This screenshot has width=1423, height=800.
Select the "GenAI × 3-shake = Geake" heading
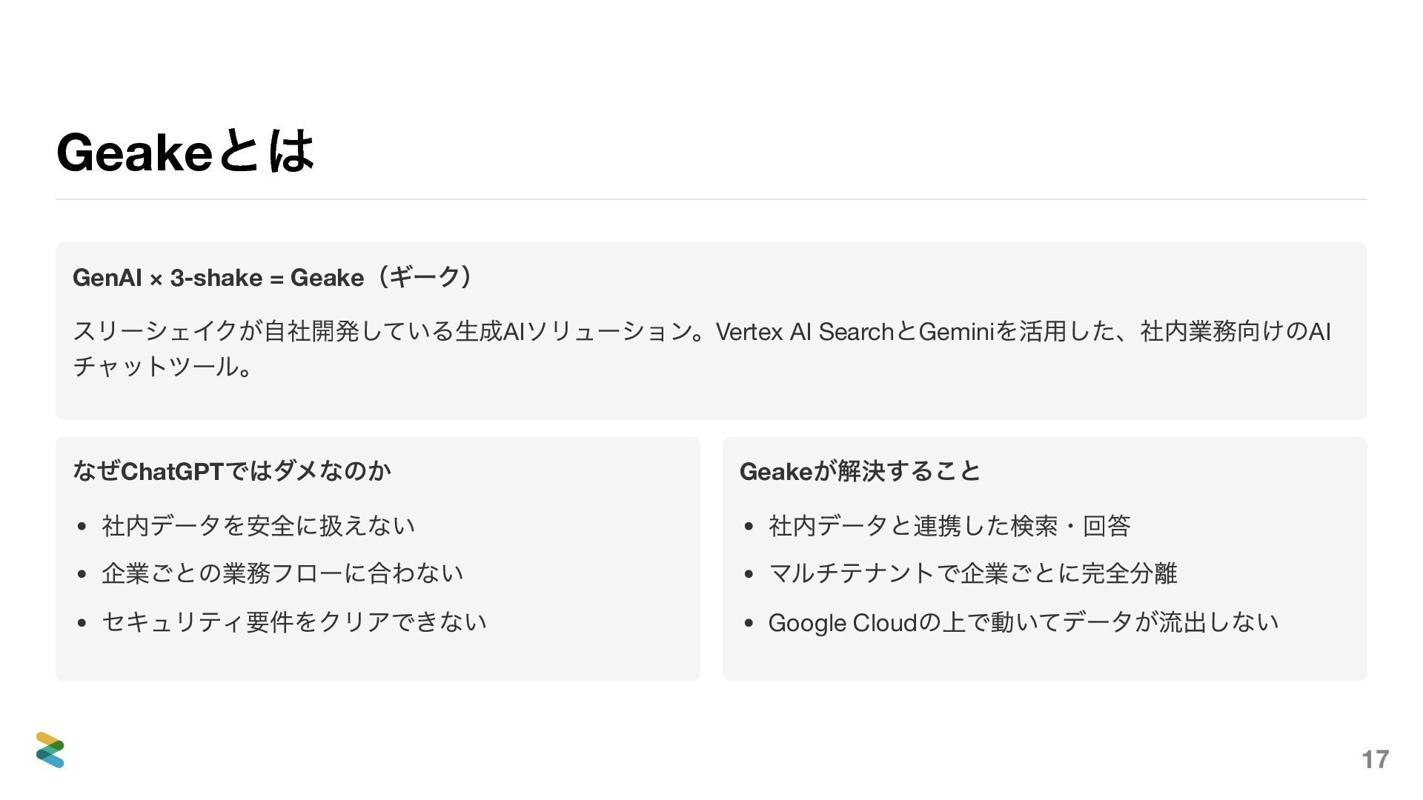coord(219,278)
